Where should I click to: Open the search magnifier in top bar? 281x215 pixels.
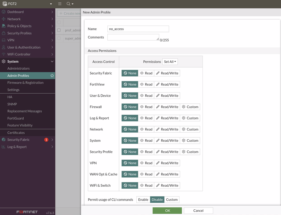[x=68, y=4]
